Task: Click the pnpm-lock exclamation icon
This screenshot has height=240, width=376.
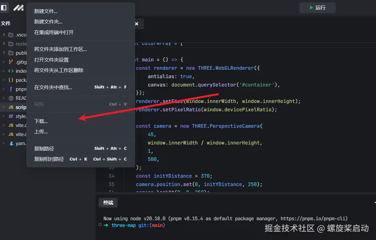Action: coord(11,89)
